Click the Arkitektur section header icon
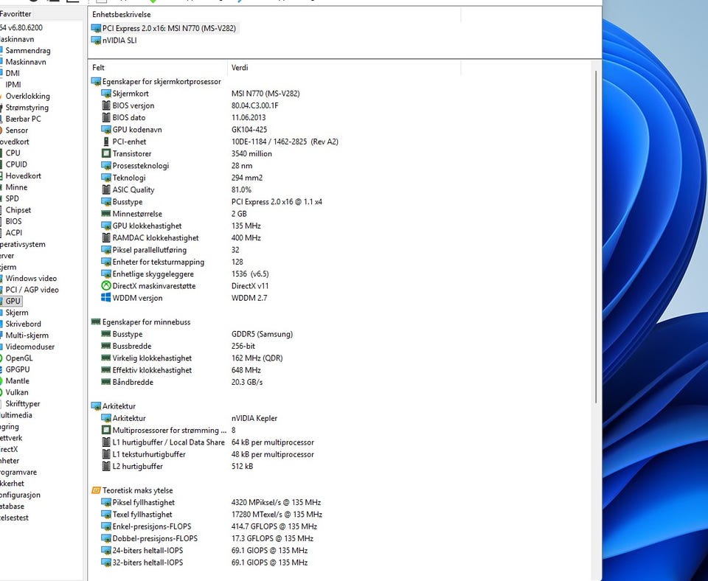 pyautogui.click(x=96, y=406)
